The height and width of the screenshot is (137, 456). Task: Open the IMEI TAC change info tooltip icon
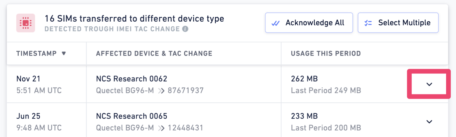[185, 29]
